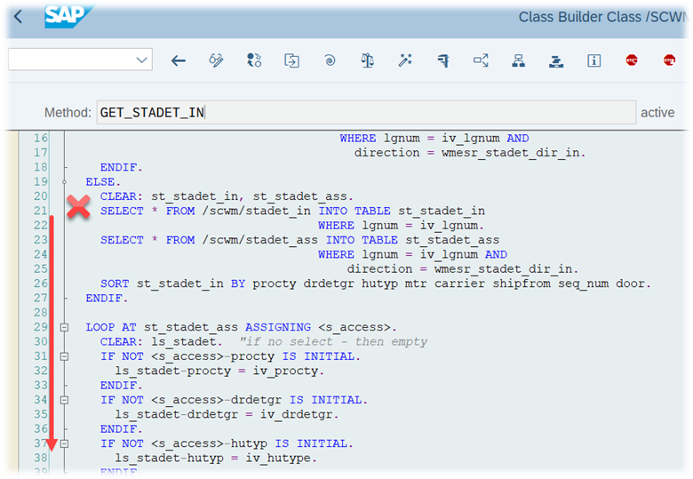
Task: Run the syntax Check scales icon
Action: [367, 60]
